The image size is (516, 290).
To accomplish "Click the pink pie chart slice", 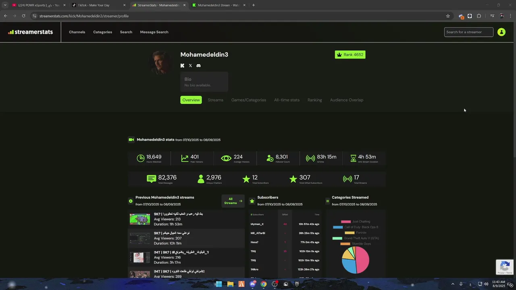I will [x=362, y=260].
